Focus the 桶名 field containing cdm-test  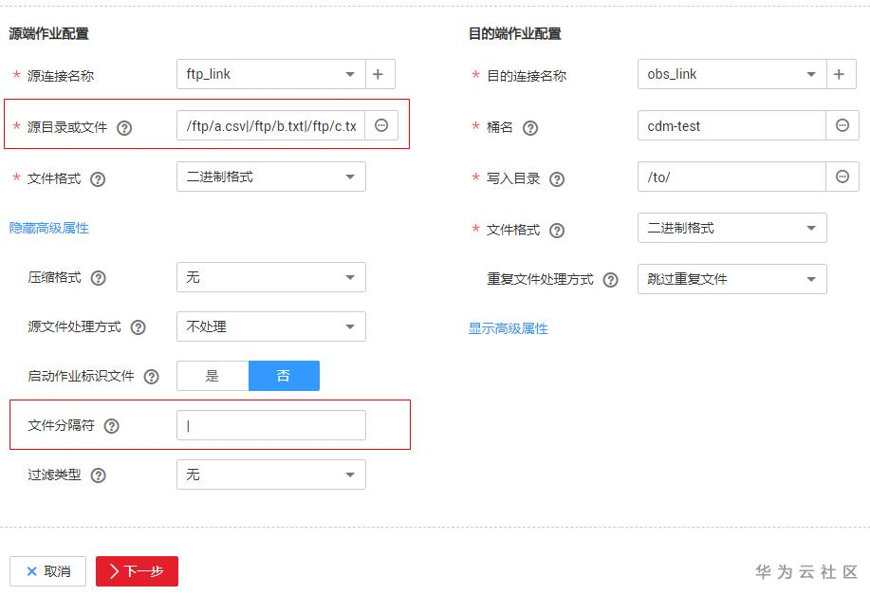[731, 125]
